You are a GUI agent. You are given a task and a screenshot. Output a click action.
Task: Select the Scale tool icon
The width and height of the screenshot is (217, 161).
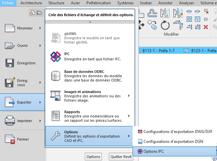(198, 19)
